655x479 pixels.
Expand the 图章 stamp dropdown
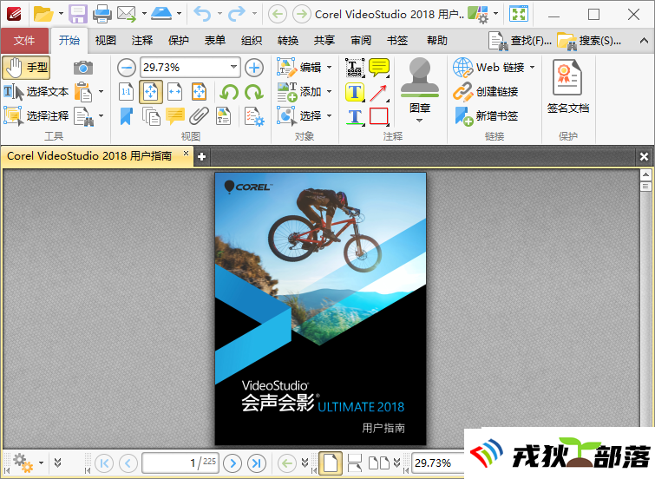point(420,121)
